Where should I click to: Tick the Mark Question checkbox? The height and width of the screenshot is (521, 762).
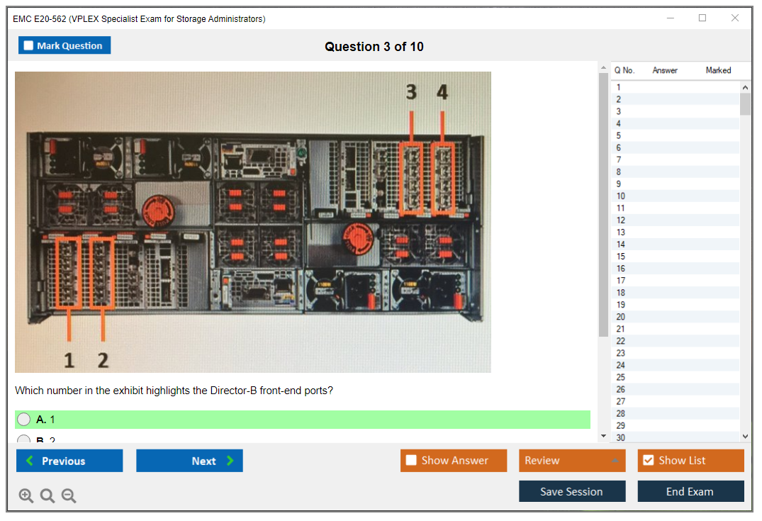(29, 46)
